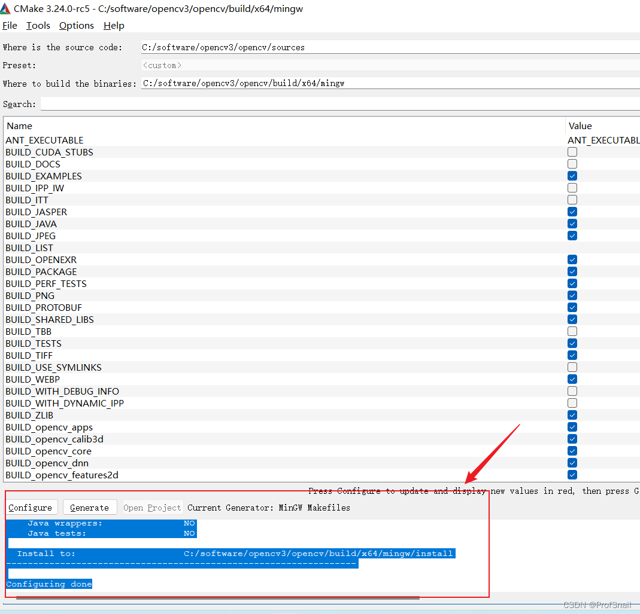This screenshot has width=640, height=614.
Task: Uncheck BUILD_JAVA checkbox
Action: tap(572, 224)
